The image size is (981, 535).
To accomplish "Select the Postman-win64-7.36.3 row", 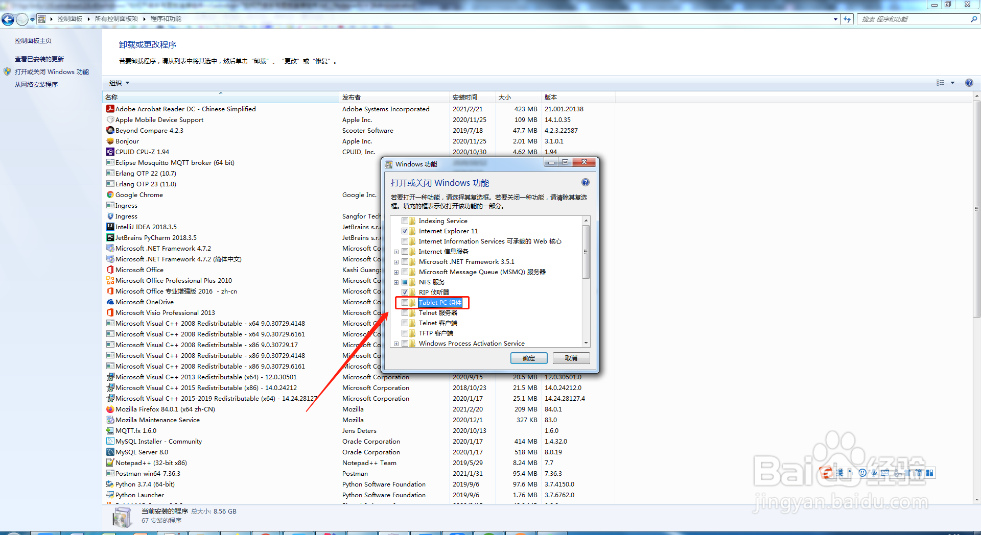I will [x=359, y=473].
